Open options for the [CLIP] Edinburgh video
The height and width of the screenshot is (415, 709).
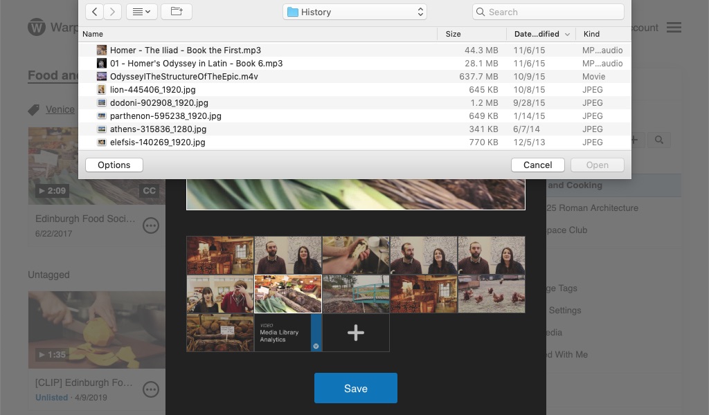click(151, 389)
